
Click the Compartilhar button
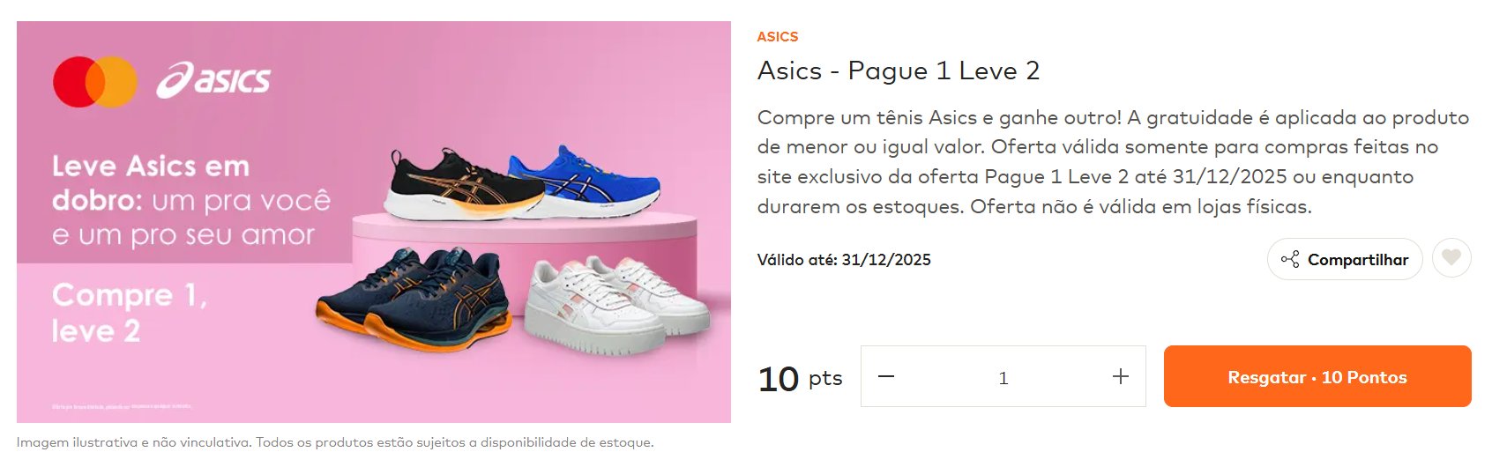point(1345,259)
